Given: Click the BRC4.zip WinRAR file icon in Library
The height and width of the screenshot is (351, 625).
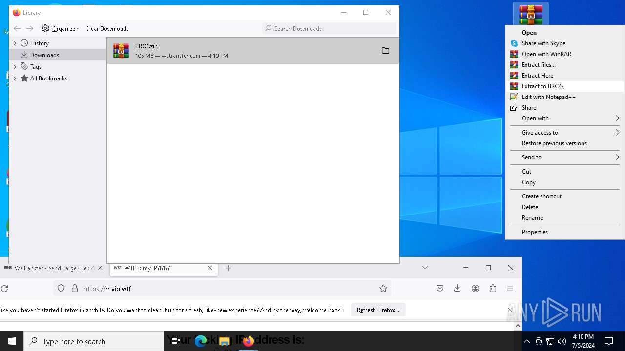Looking at the screenshot, I should tap(121, 51).
